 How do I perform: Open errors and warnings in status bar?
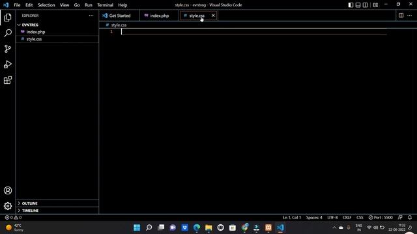(13, 217)
